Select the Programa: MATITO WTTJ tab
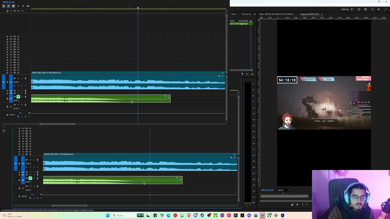Image resolution: width=390 pixels, height=219 pixels. 310,14
